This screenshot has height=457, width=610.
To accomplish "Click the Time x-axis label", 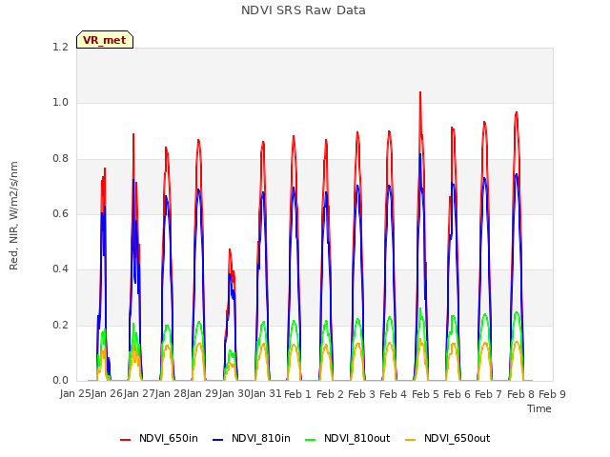I will point(539,408).
